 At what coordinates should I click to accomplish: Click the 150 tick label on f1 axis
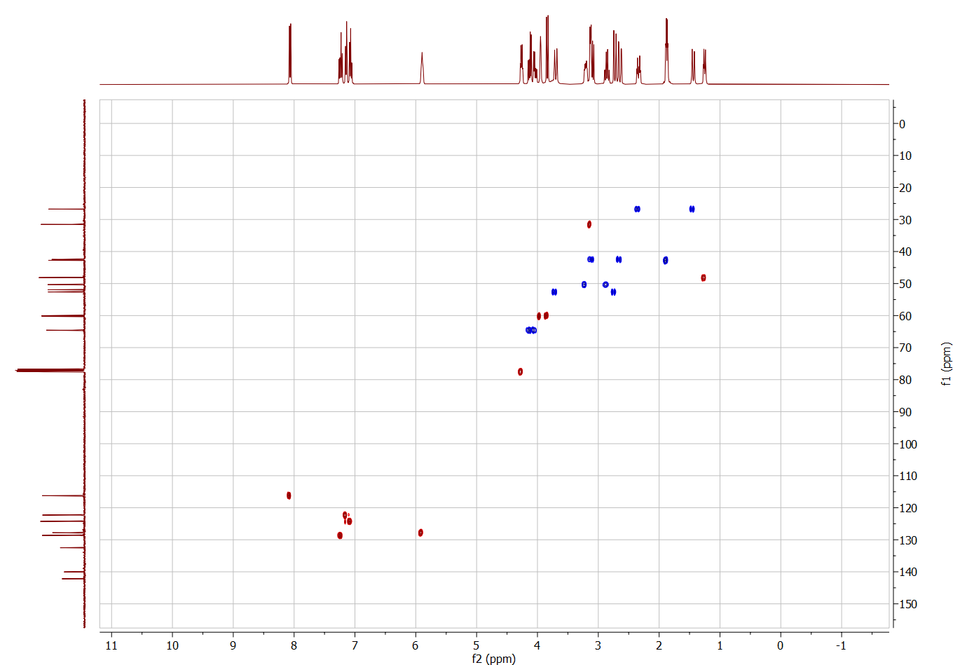907,604
